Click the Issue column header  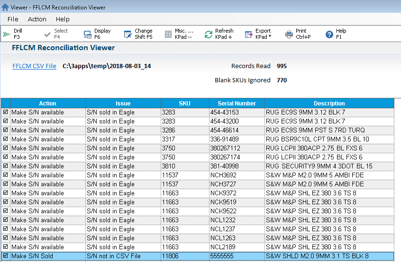tap(123, 104)
